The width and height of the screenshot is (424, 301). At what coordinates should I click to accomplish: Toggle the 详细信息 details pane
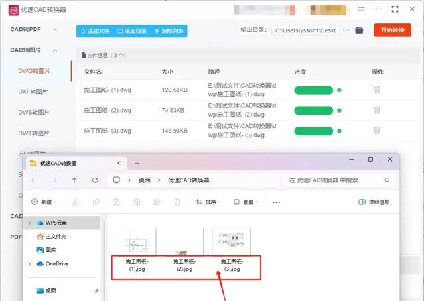tap(374, 202)
